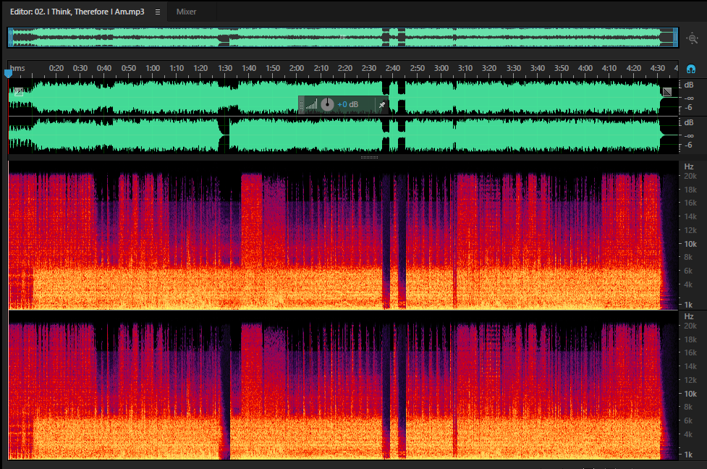The height and width of the screenshot is (469, 707).
Task: Click the overview navigator right edge handle
Action: (x=675, y=38)
